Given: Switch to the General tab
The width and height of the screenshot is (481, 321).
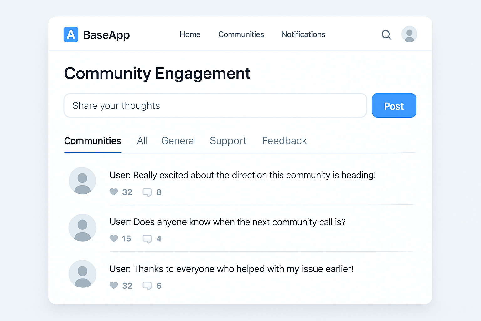Looking at the screenshot, I should pos(178,141).
